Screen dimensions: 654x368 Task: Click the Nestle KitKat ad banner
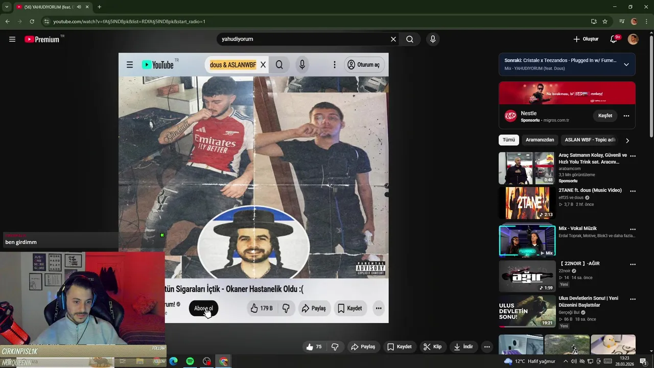tap(567, 93)
